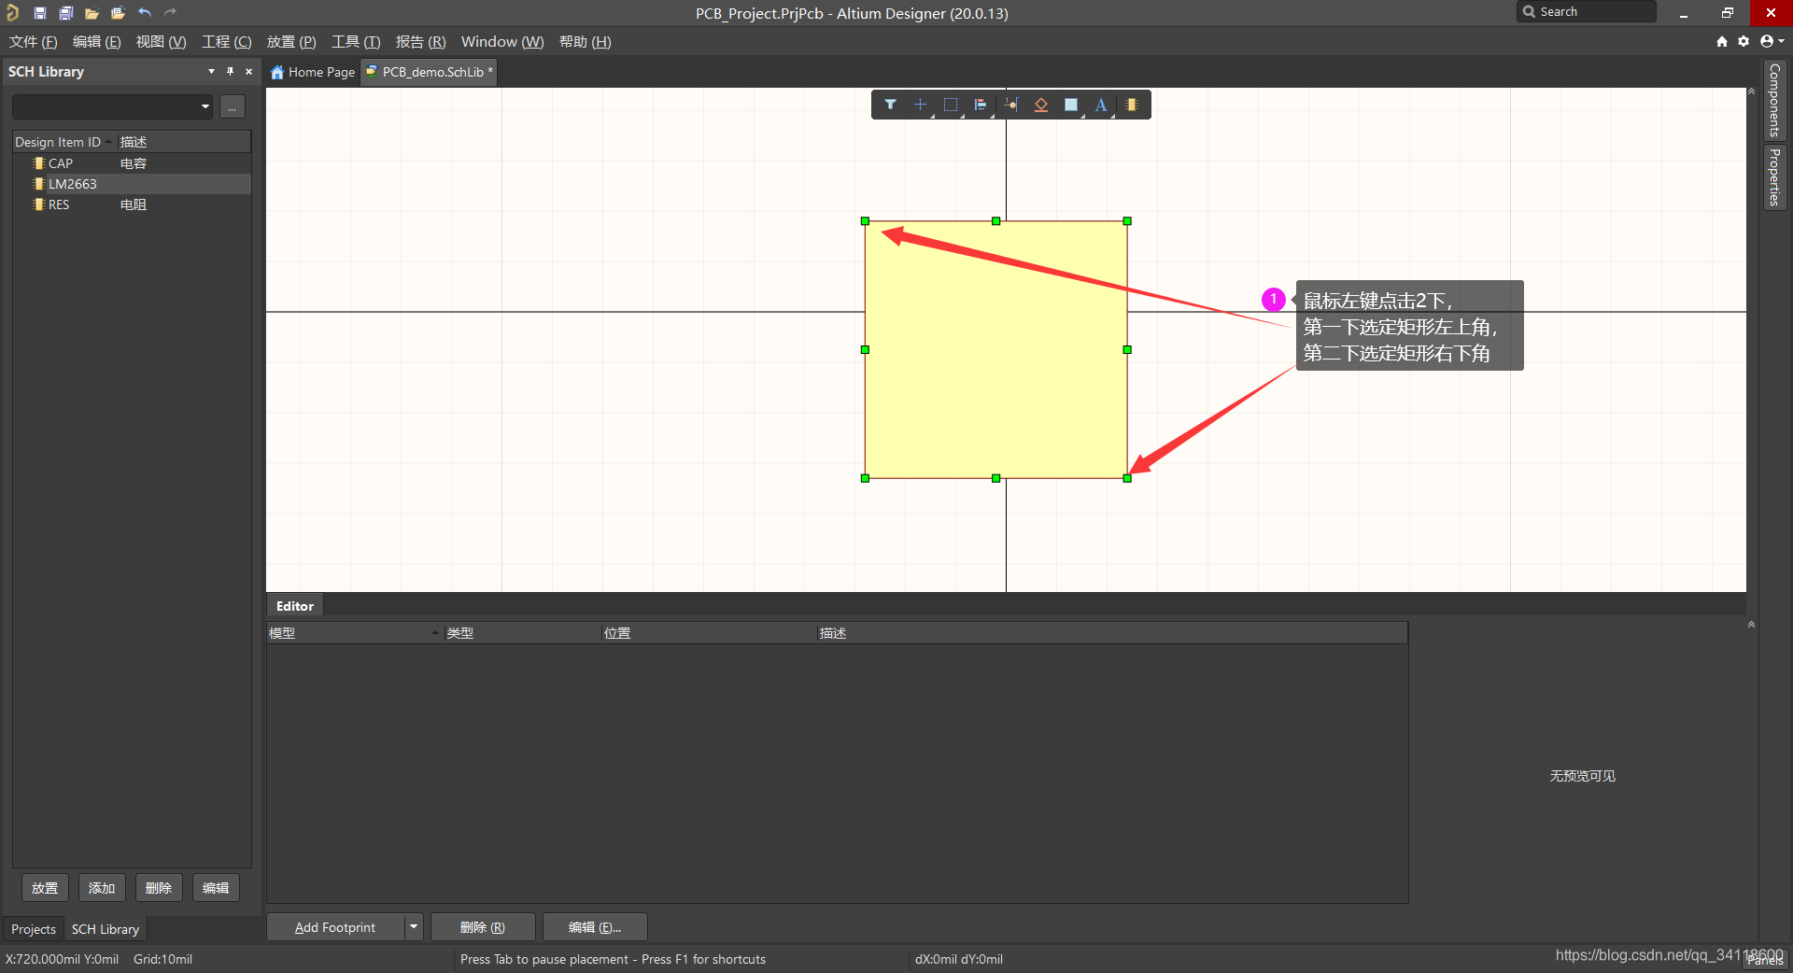The height and width of the screenshot is (973, 1793).
Task: Click the 放置 button in library panel
Action: point(45,888)
